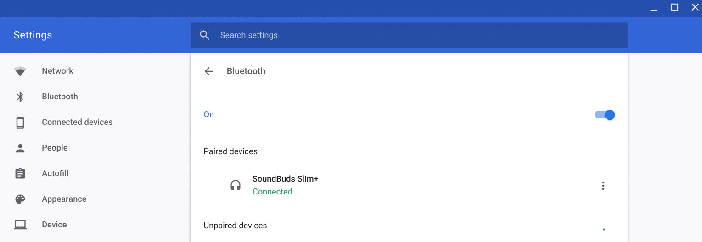Click the Appearance palette icon
Viewport: 702px width, 242px height.
click(20, 199)
